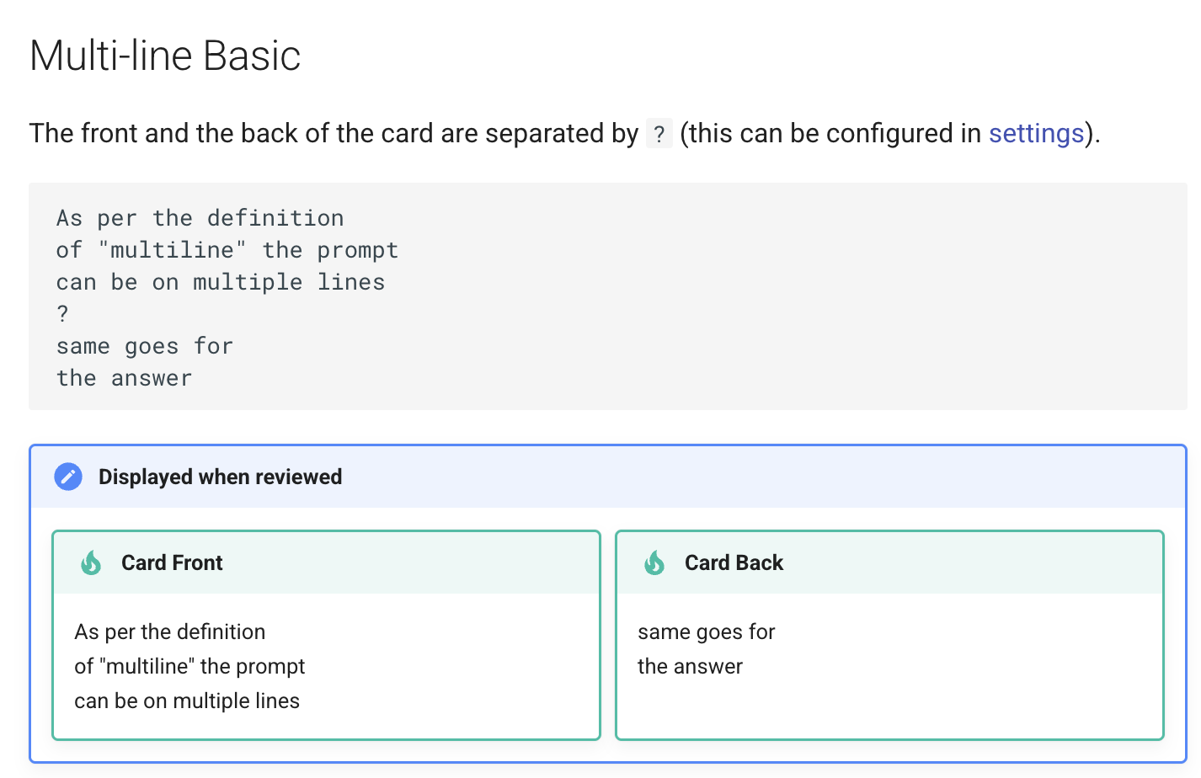Screen dimensions: 1201x778
Task: Click code block line "As per the definition"
Action: 200,218
